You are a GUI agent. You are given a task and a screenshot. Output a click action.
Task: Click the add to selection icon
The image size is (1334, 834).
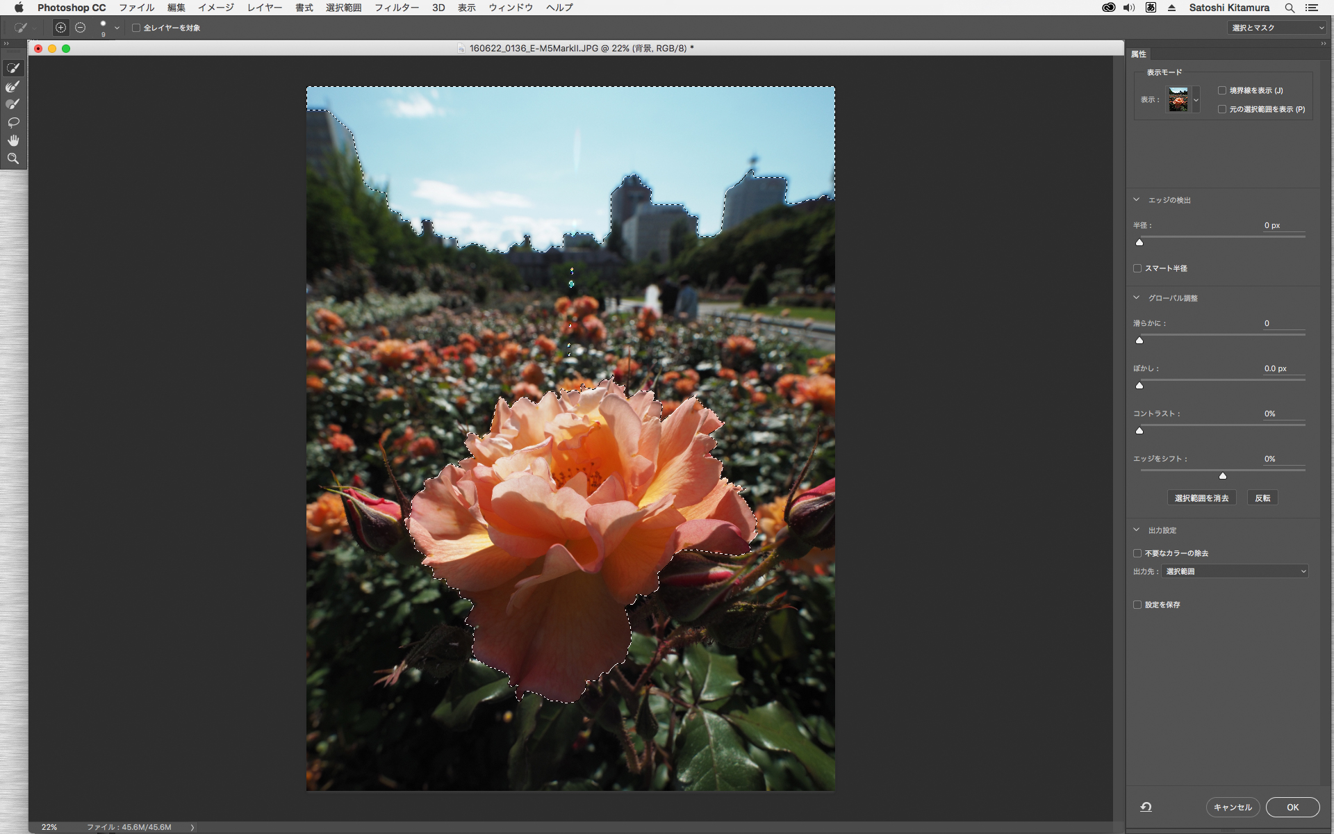pyautogui.click(x=61, y=28)
